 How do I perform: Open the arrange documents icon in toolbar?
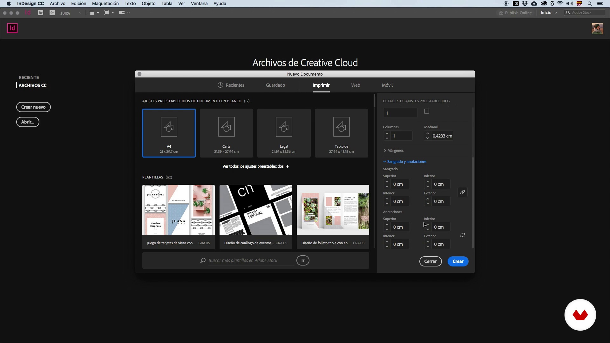click(x=124, y=13)
